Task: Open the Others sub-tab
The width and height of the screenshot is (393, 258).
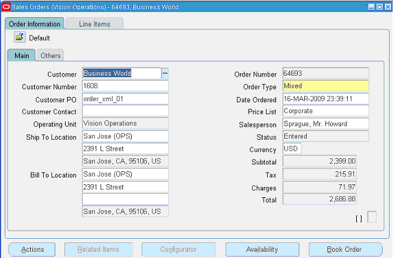Action: pos(51,55)
